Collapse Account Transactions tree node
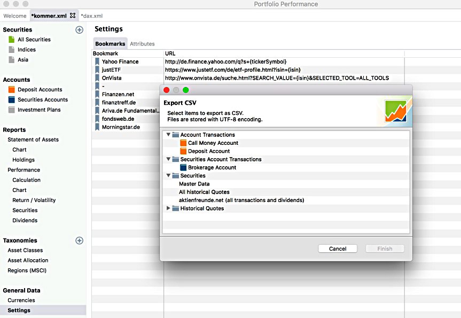Screen dimensions: 461x318 [x=168, y=135]
